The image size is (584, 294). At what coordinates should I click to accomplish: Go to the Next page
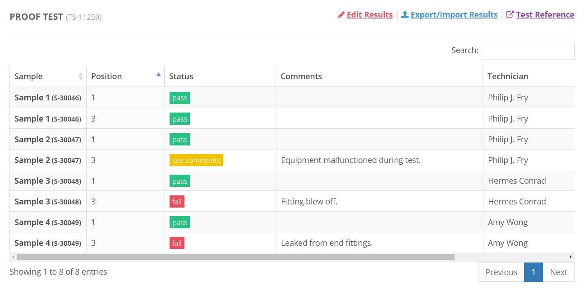[558, 272]
